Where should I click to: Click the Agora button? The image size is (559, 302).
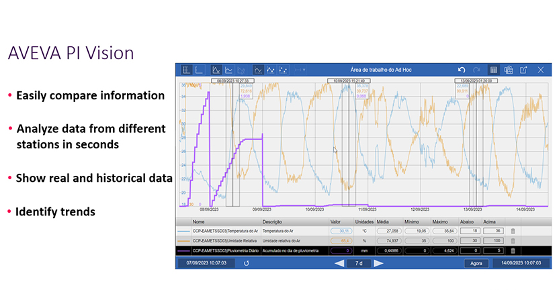[x=476, y=263]
